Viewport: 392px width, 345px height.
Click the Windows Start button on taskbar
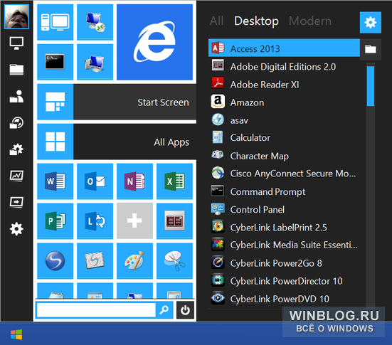click(16, 334)
